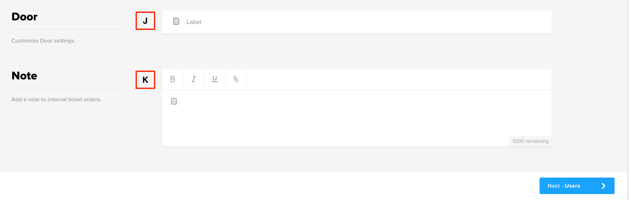
Task: Insert a link using chain icon
Action: [x=236, y=79]
